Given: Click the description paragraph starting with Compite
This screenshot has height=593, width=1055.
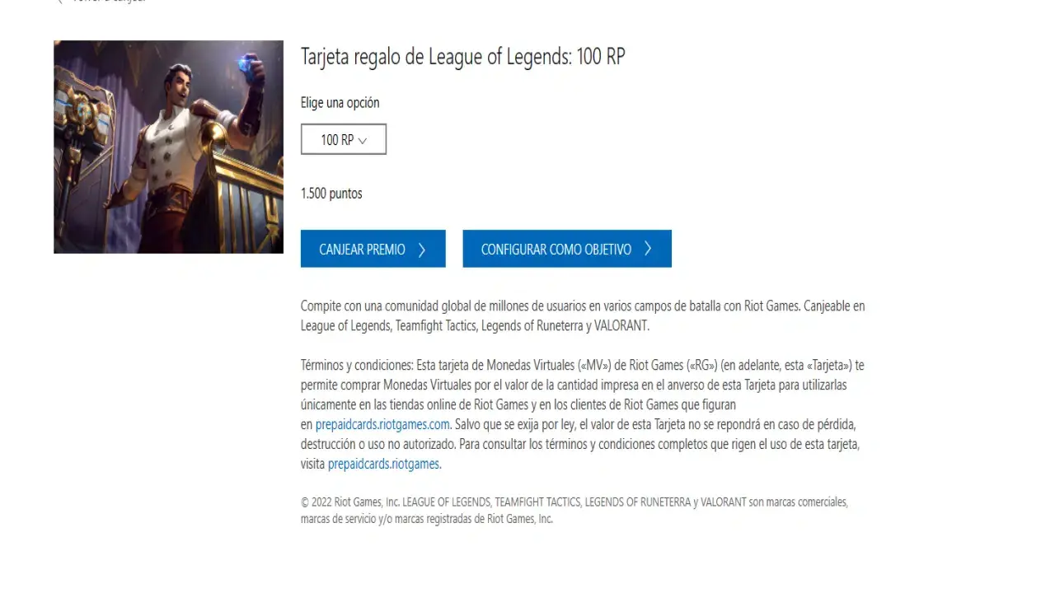Looking at the screenshot, I should pos(583,316).
